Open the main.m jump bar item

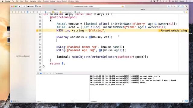point(70,12)
